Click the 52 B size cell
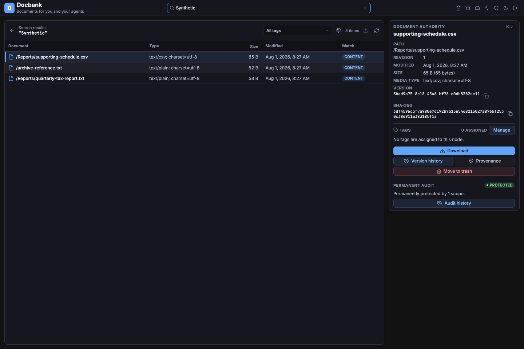Screen dimensions: 524x349 (253, 68)
